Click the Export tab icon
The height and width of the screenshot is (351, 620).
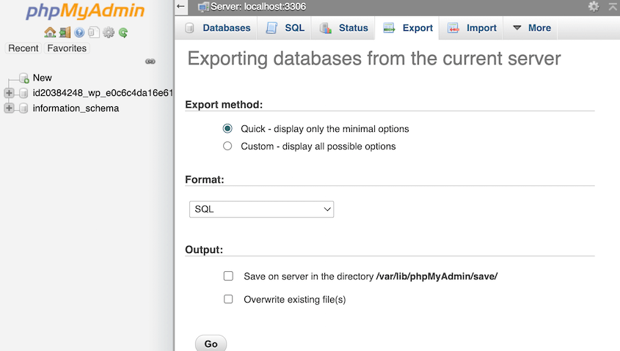pos(389,28)
